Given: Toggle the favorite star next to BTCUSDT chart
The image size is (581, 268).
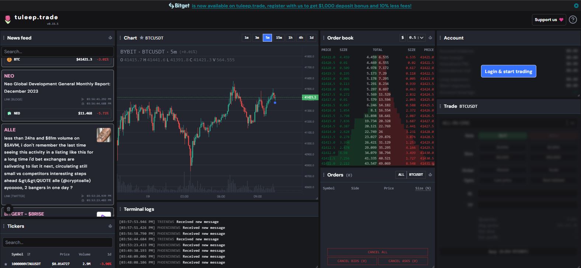Looking at the screenshot, I should 142,38.
